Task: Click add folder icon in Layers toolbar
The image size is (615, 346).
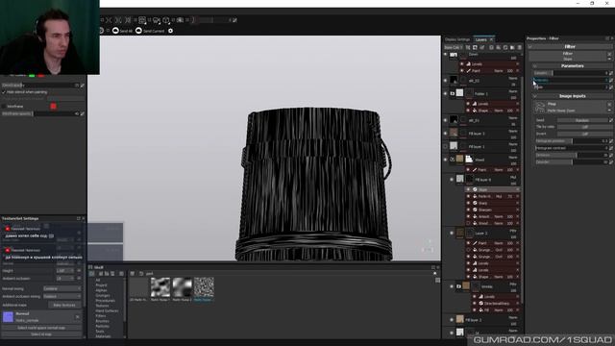Action: tap(512, 47)
